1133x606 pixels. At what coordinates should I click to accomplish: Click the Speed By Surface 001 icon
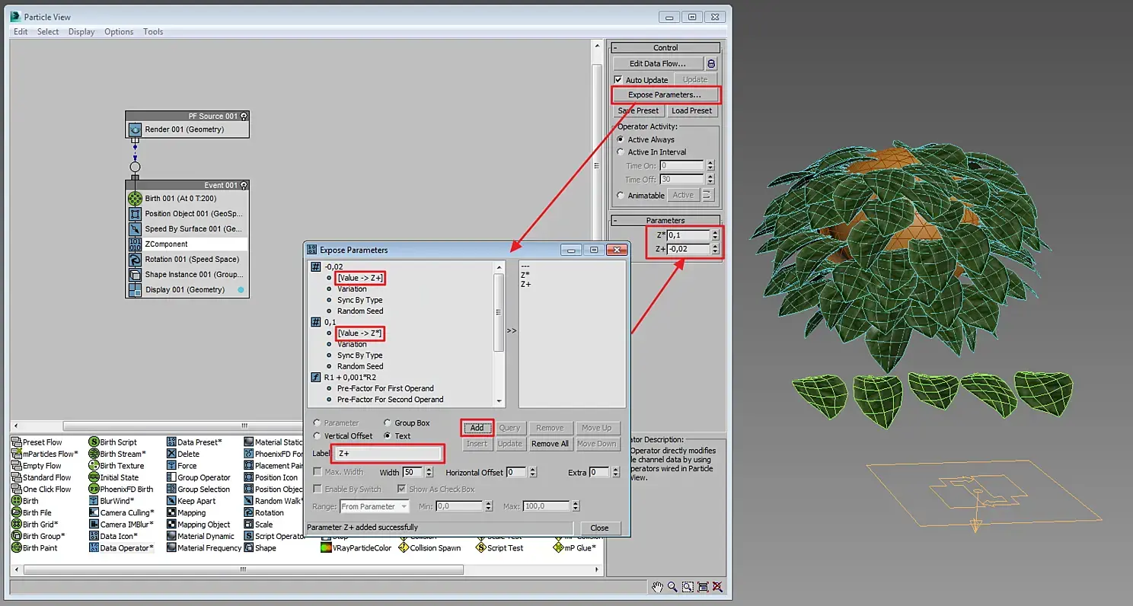pyautogui.click(x=135, y=229)
